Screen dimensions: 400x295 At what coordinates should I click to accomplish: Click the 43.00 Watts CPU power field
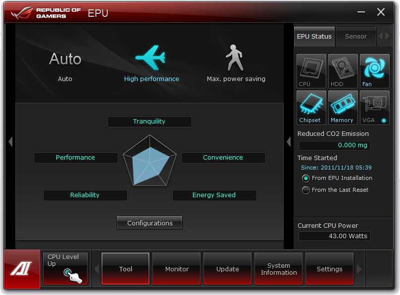tap(335, 236)
